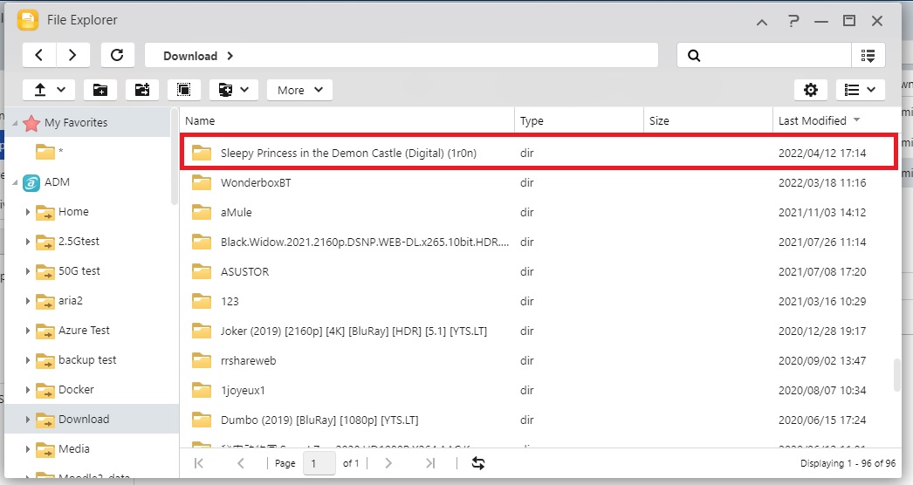Sort by the Size column header
913x485 pixels.
[x=708, y=120]
